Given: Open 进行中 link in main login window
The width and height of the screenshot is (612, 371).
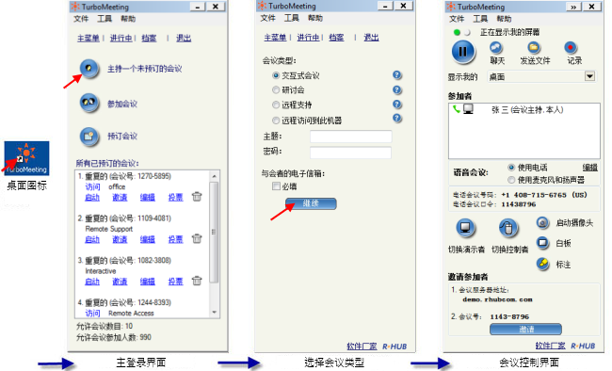Looking at the screenshot, I should tap(121, 39).
